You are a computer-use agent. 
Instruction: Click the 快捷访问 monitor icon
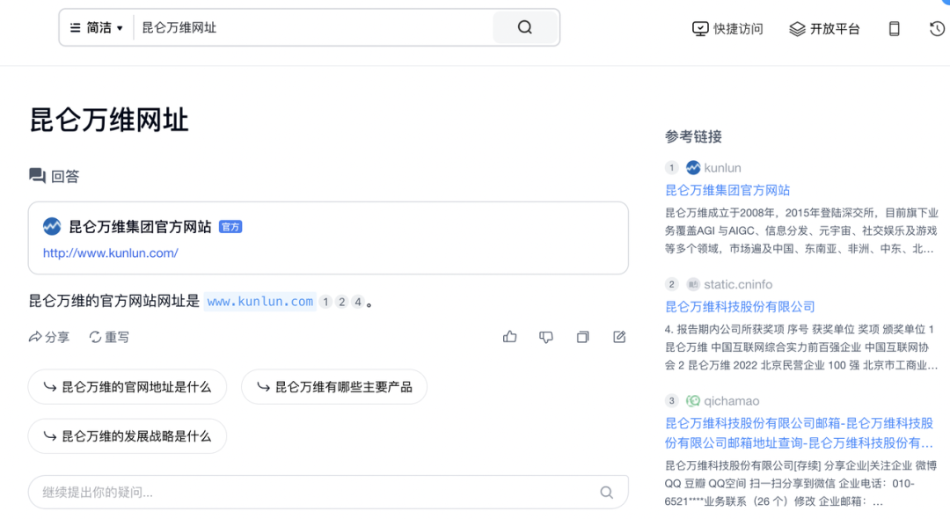[700, 28]
